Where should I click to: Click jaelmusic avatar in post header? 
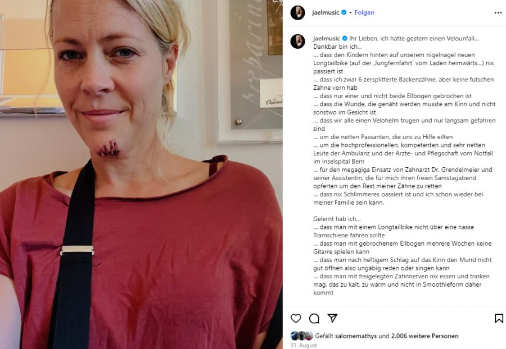click(297, 12)
